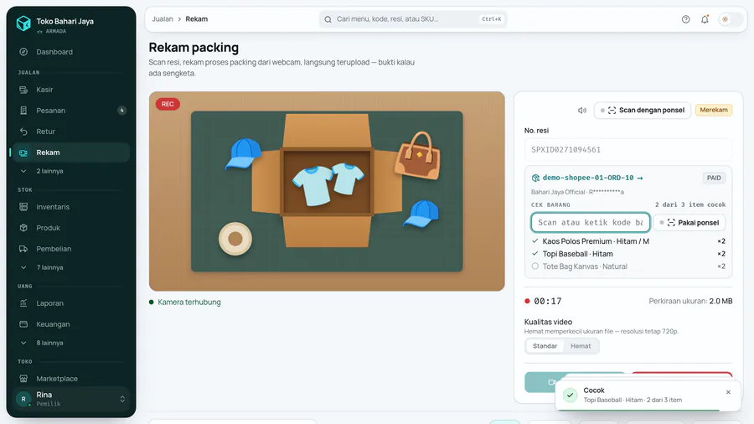This screenshot has height=424, width=754.
Task: Click the red REC badge on the webcam preview
Action: click(168, 104)
